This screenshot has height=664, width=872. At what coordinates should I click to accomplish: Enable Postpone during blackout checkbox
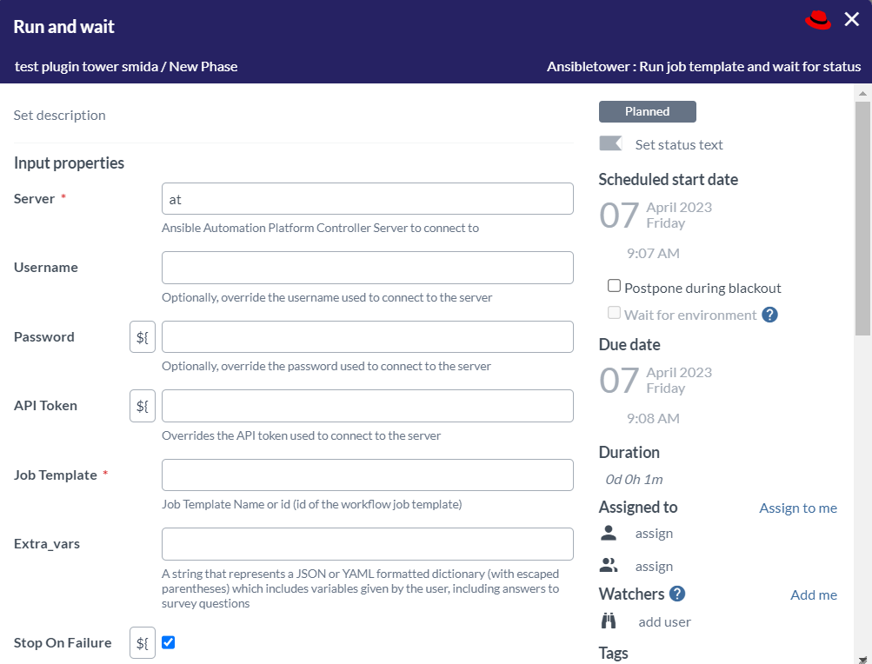coord(614,286)
